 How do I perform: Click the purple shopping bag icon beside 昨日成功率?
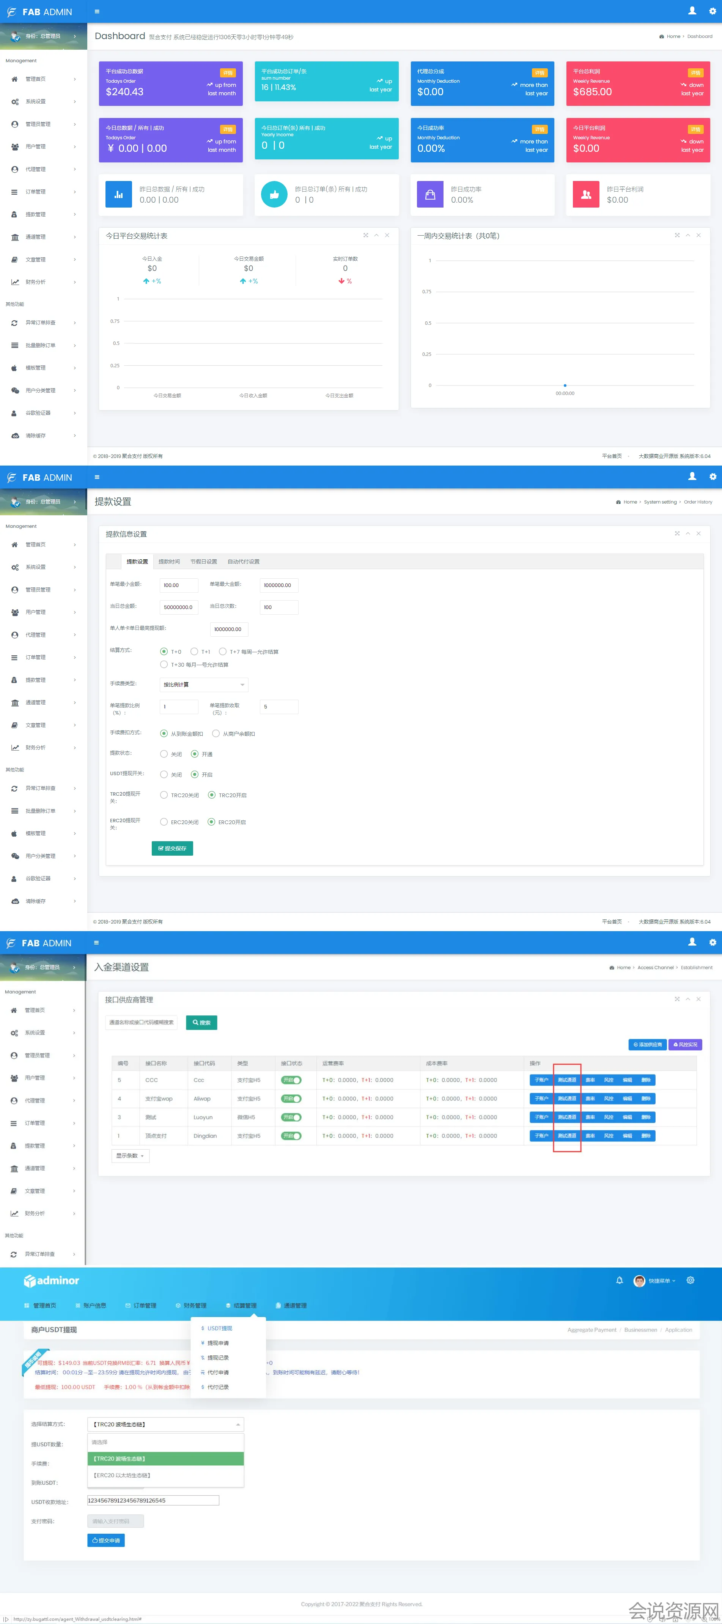[x=430, y=195]
